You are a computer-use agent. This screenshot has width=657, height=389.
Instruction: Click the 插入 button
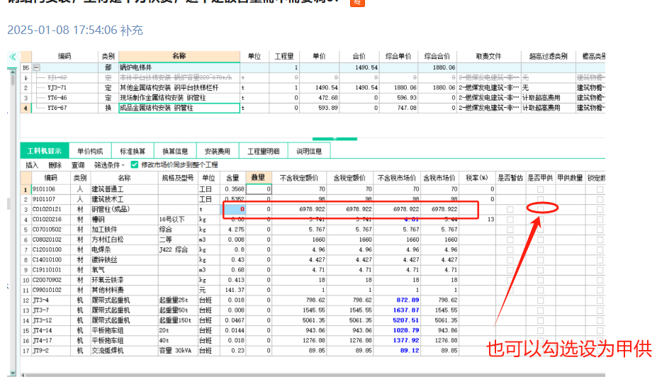(x=32, y=165)
